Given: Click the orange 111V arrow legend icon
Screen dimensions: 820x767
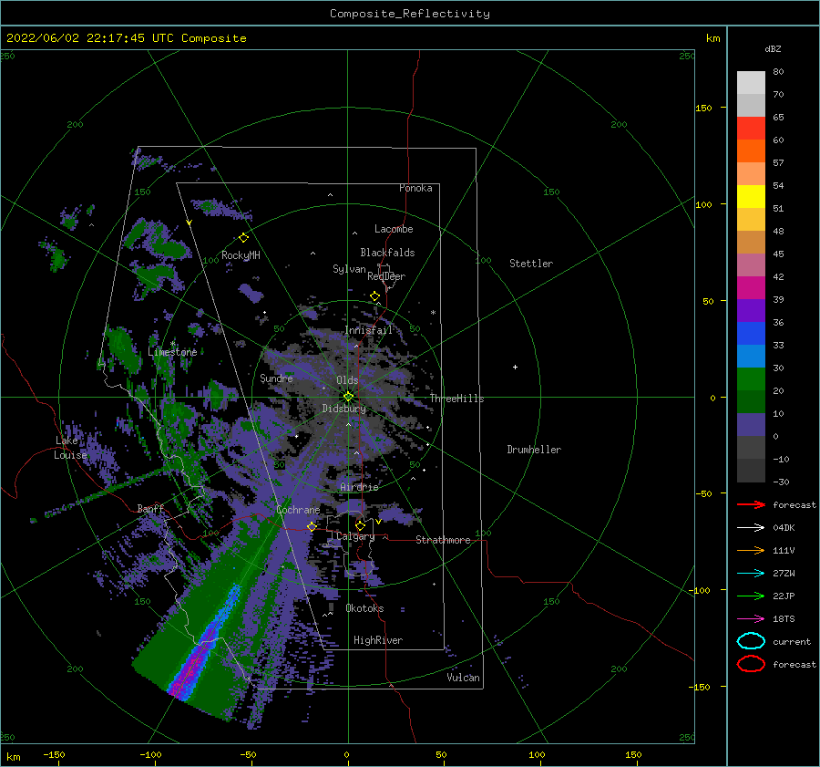Looking at the screenshot, I should tap(751, 550).
